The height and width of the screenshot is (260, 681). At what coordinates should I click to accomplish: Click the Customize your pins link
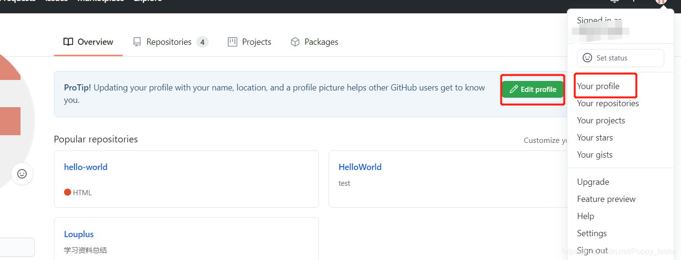545,140
